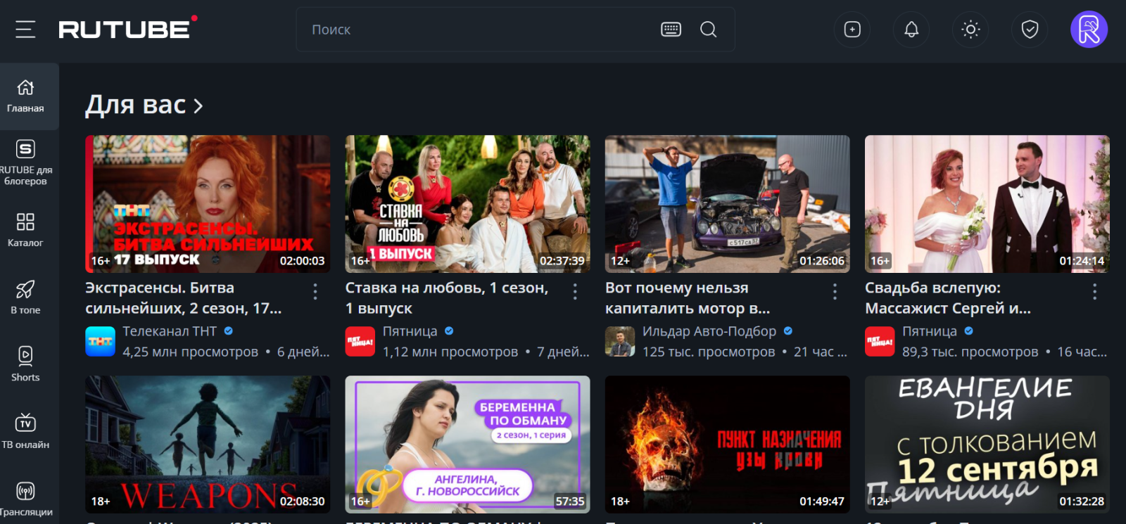The image size is (1126, 524).
Task: Open the virtual keyboard in search
Action: click(671, 30)
